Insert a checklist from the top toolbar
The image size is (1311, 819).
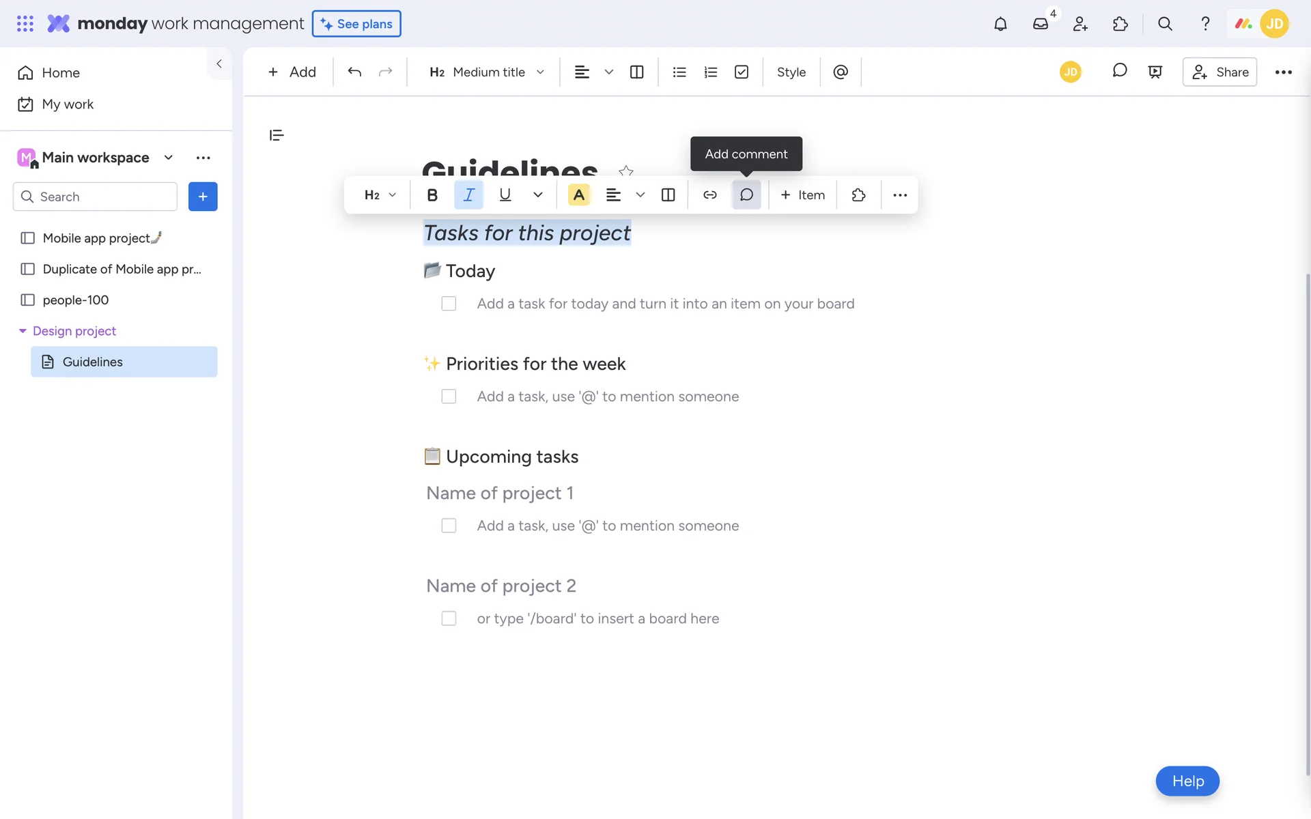pyautogui.click(x=742, y=72)
